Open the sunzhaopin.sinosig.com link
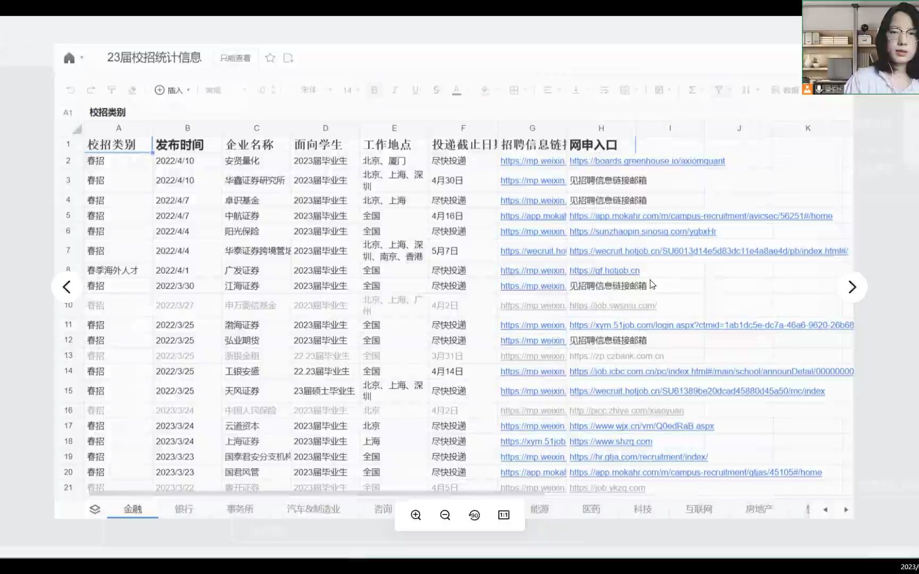Image resolution: width=919 pixels, height=574 pixels. (643, 232)
